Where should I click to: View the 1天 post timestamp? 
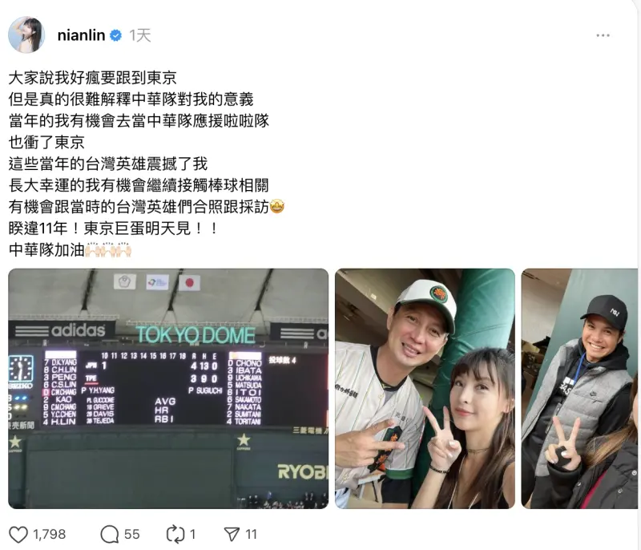coord(140,35)
